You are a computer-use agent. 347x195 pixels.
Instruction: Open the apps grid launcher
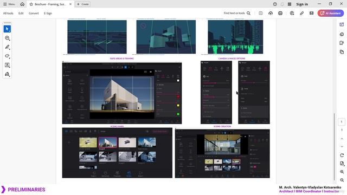290,4
